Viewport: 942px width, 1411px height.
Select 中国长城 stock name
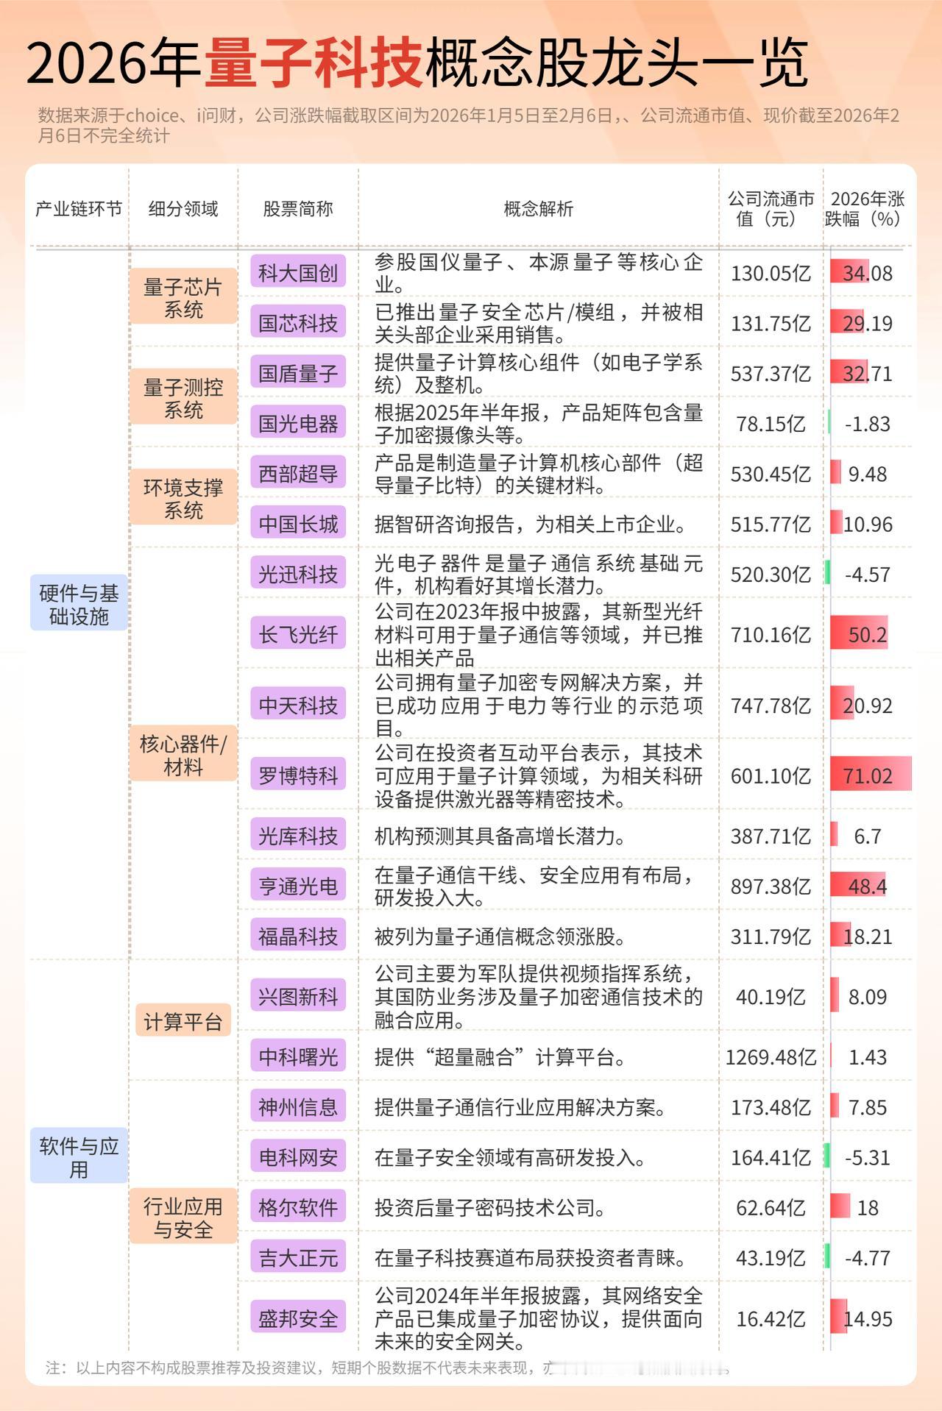(297, 524)
